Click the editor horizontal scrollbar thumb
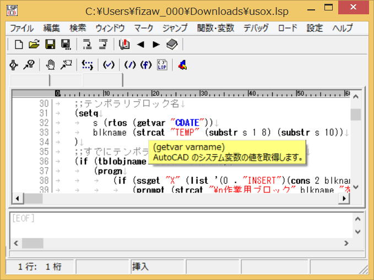This screenshot has width=374, height=280. click(34, 198)
